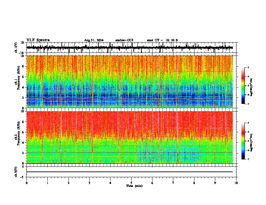Viewport: 266px width, 205px height.
Task: Click the 9 tick on the time axis
Action: click(x=215, y=183)
